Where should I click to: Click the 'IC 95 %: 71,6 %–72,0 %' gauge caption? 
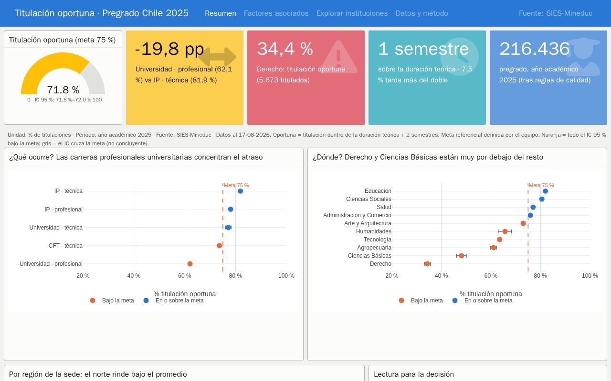[x=63, y=100]
